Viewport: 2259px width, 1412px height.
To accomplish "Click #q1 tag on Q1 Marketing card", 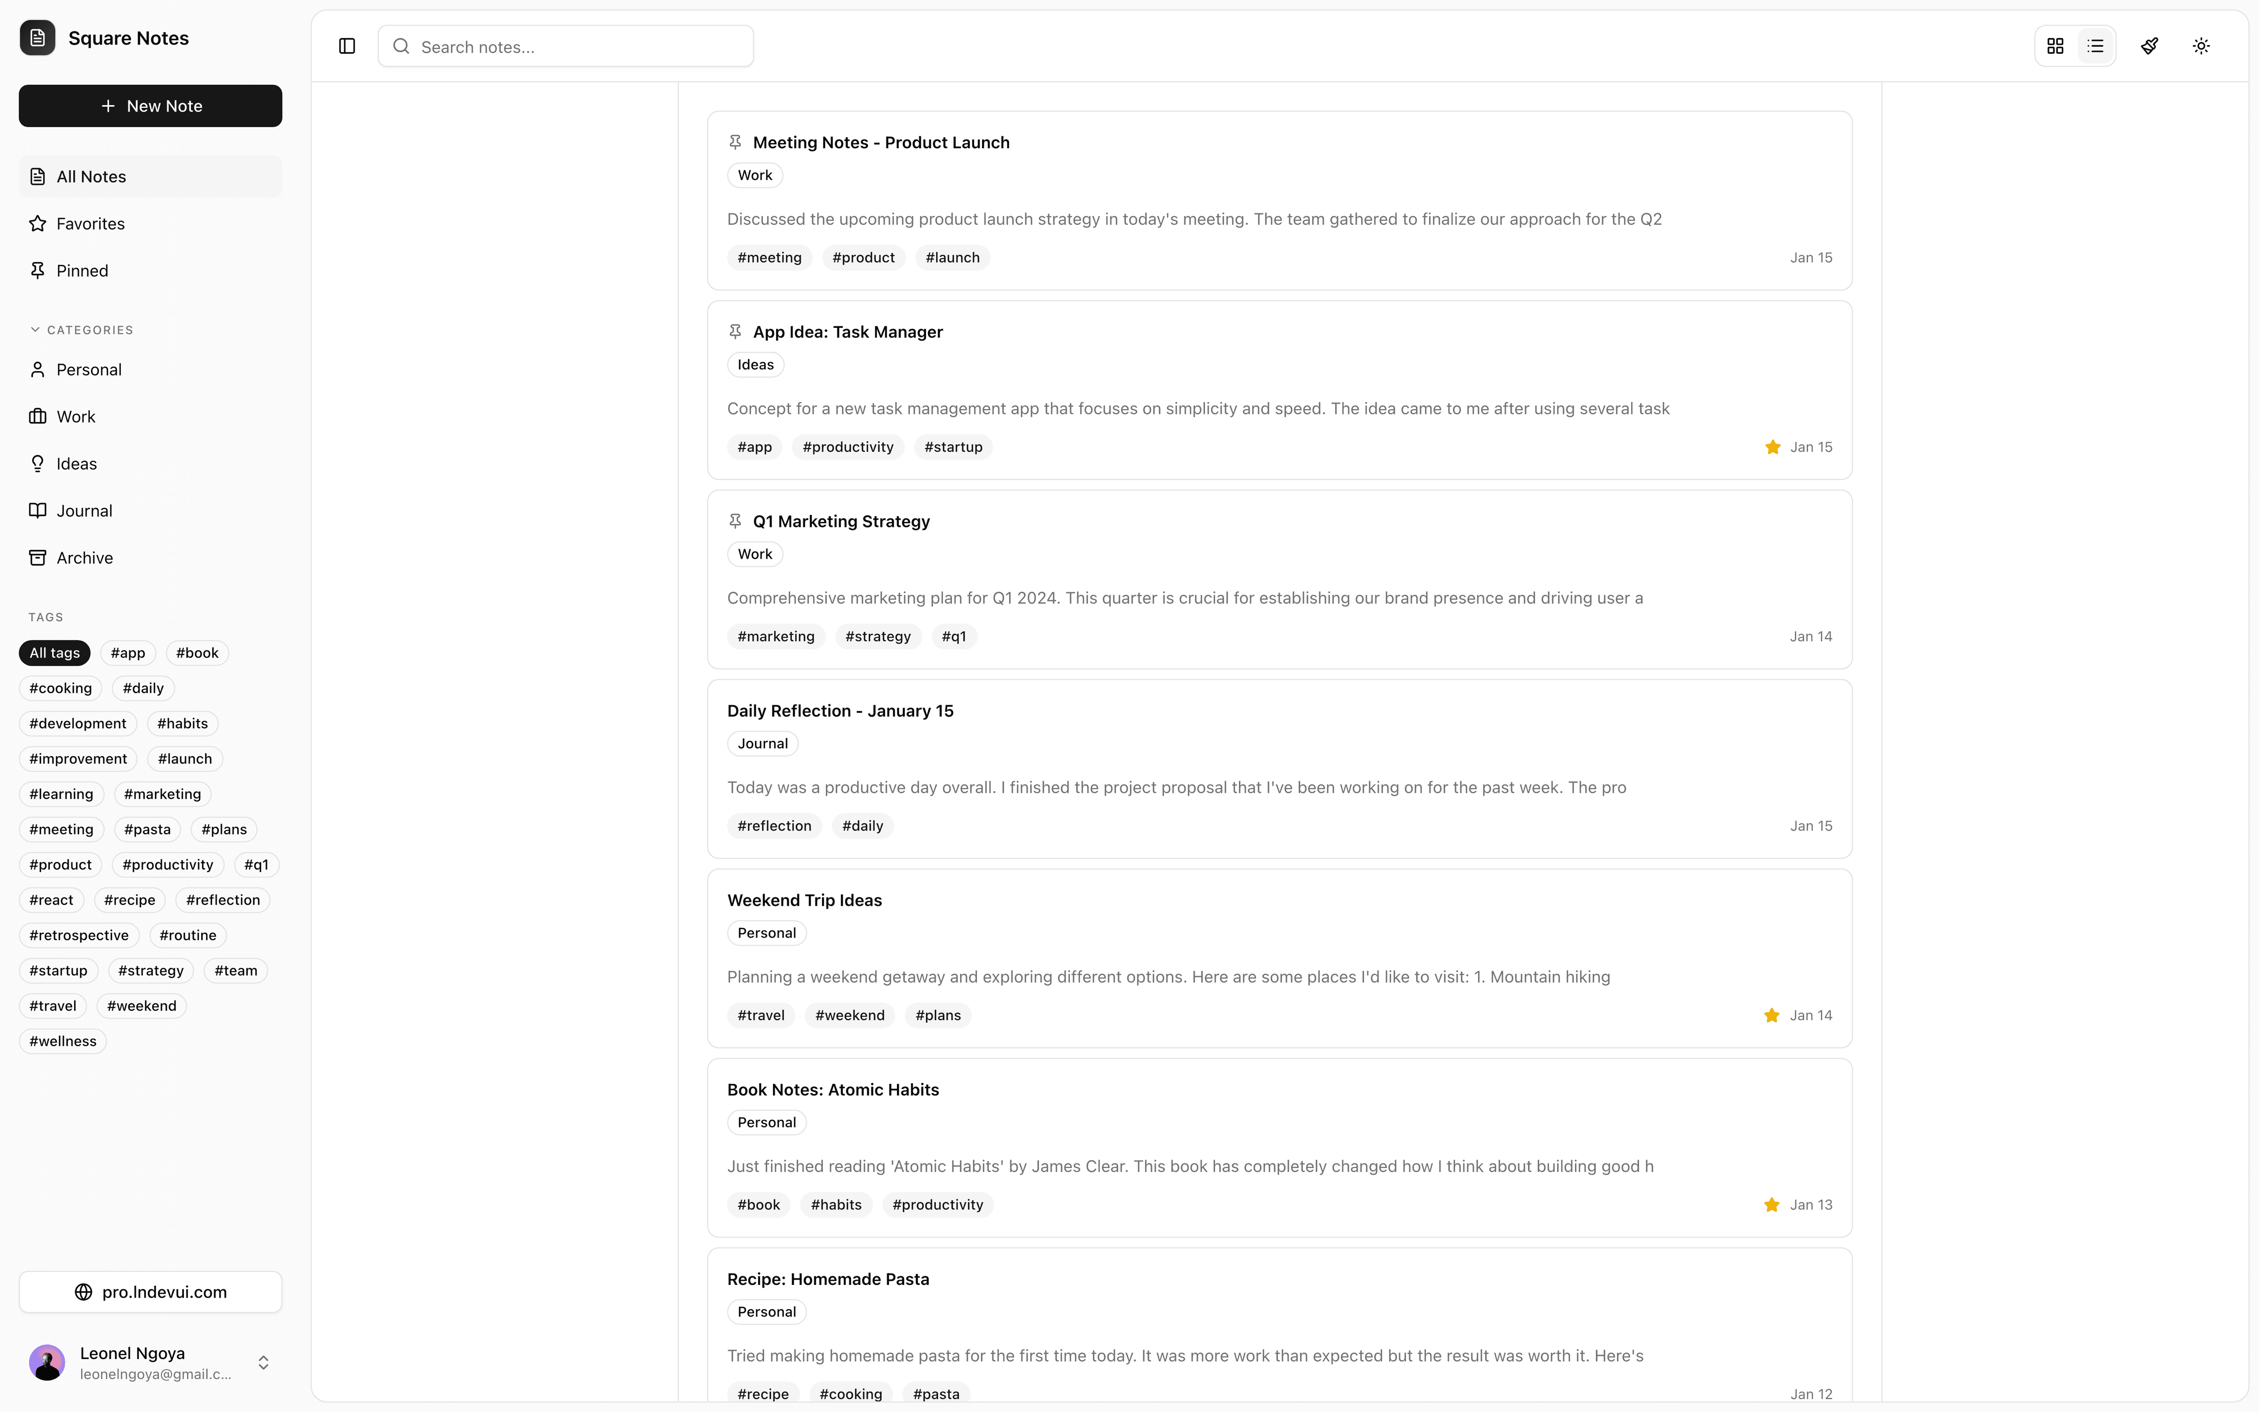I will pyautogui.click(x=954, y=637).
